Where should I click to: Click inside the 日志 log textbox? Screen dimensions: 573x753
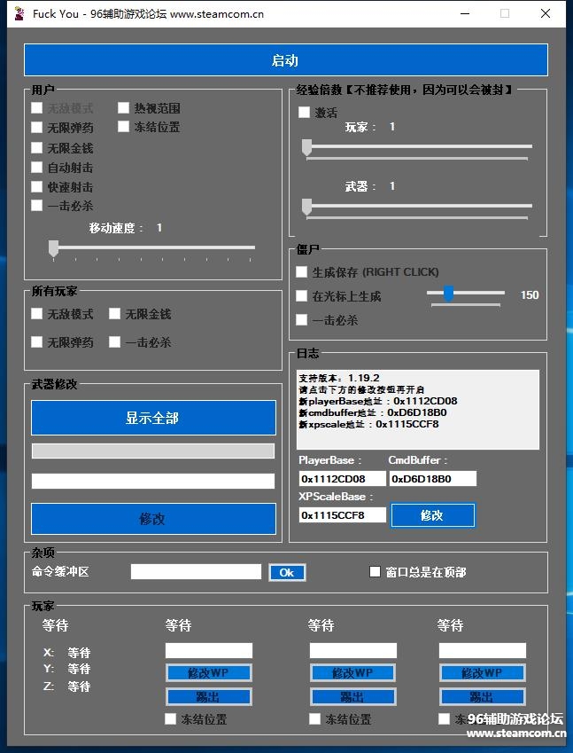(x=418, y=409)
